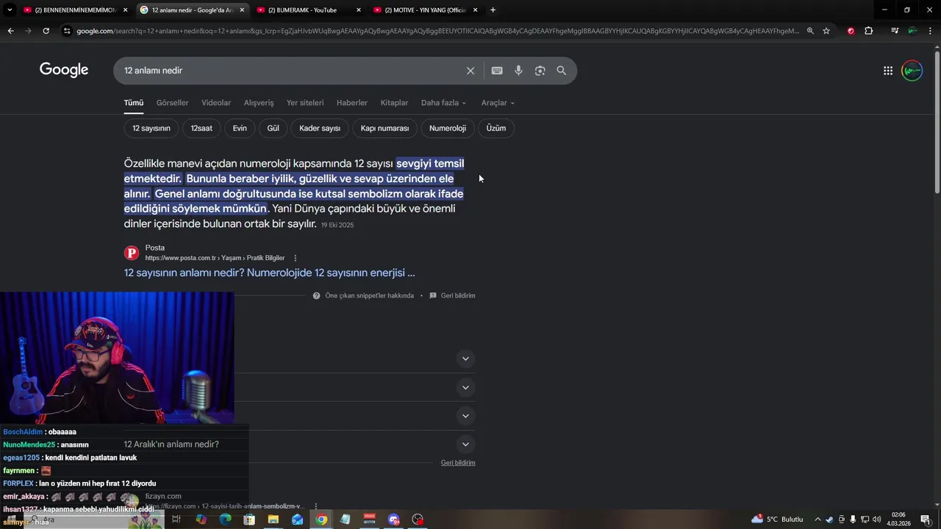Image resolution: width=941 pixels, height=529 pixels.
Task: Switch to the BUMERAMK YouTube tab
Action: [309, 10]
